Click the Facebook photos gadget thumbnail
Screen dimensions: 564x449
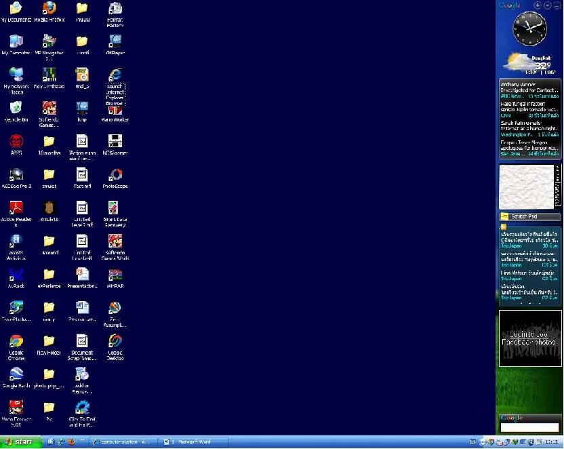(529, 338)
